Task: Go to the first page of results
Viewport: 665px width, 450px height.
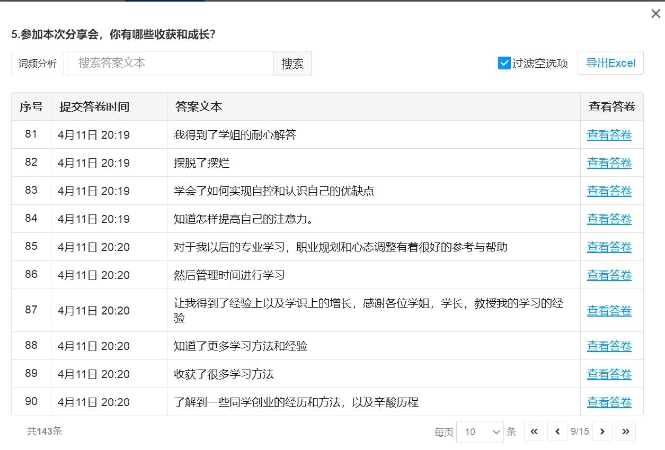Action: point(534,431)
